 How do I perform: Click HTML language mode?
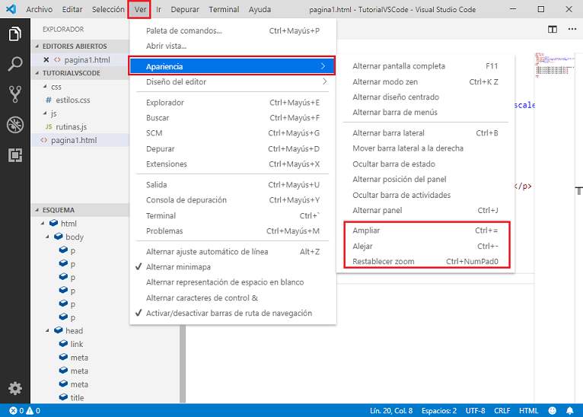(x=528, y=411)
